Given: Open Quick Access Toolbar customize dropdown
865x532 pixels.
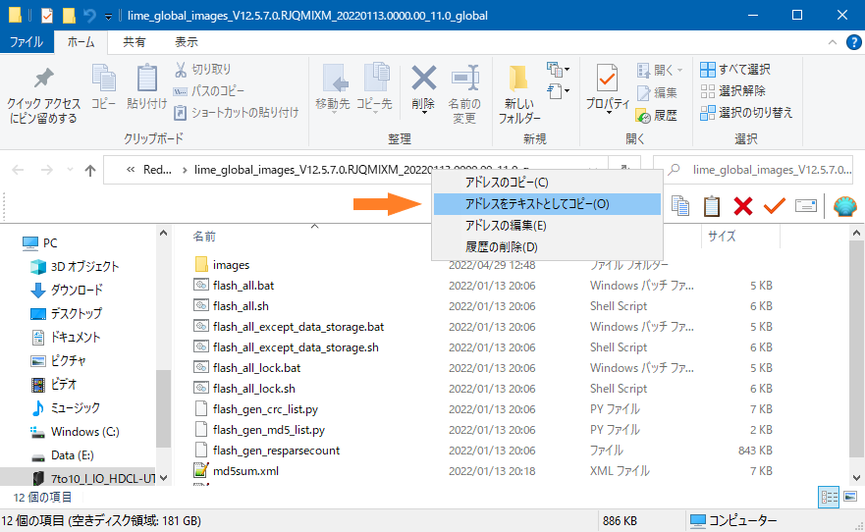Looking at the screenshot, I should click(x=109, y=16).
